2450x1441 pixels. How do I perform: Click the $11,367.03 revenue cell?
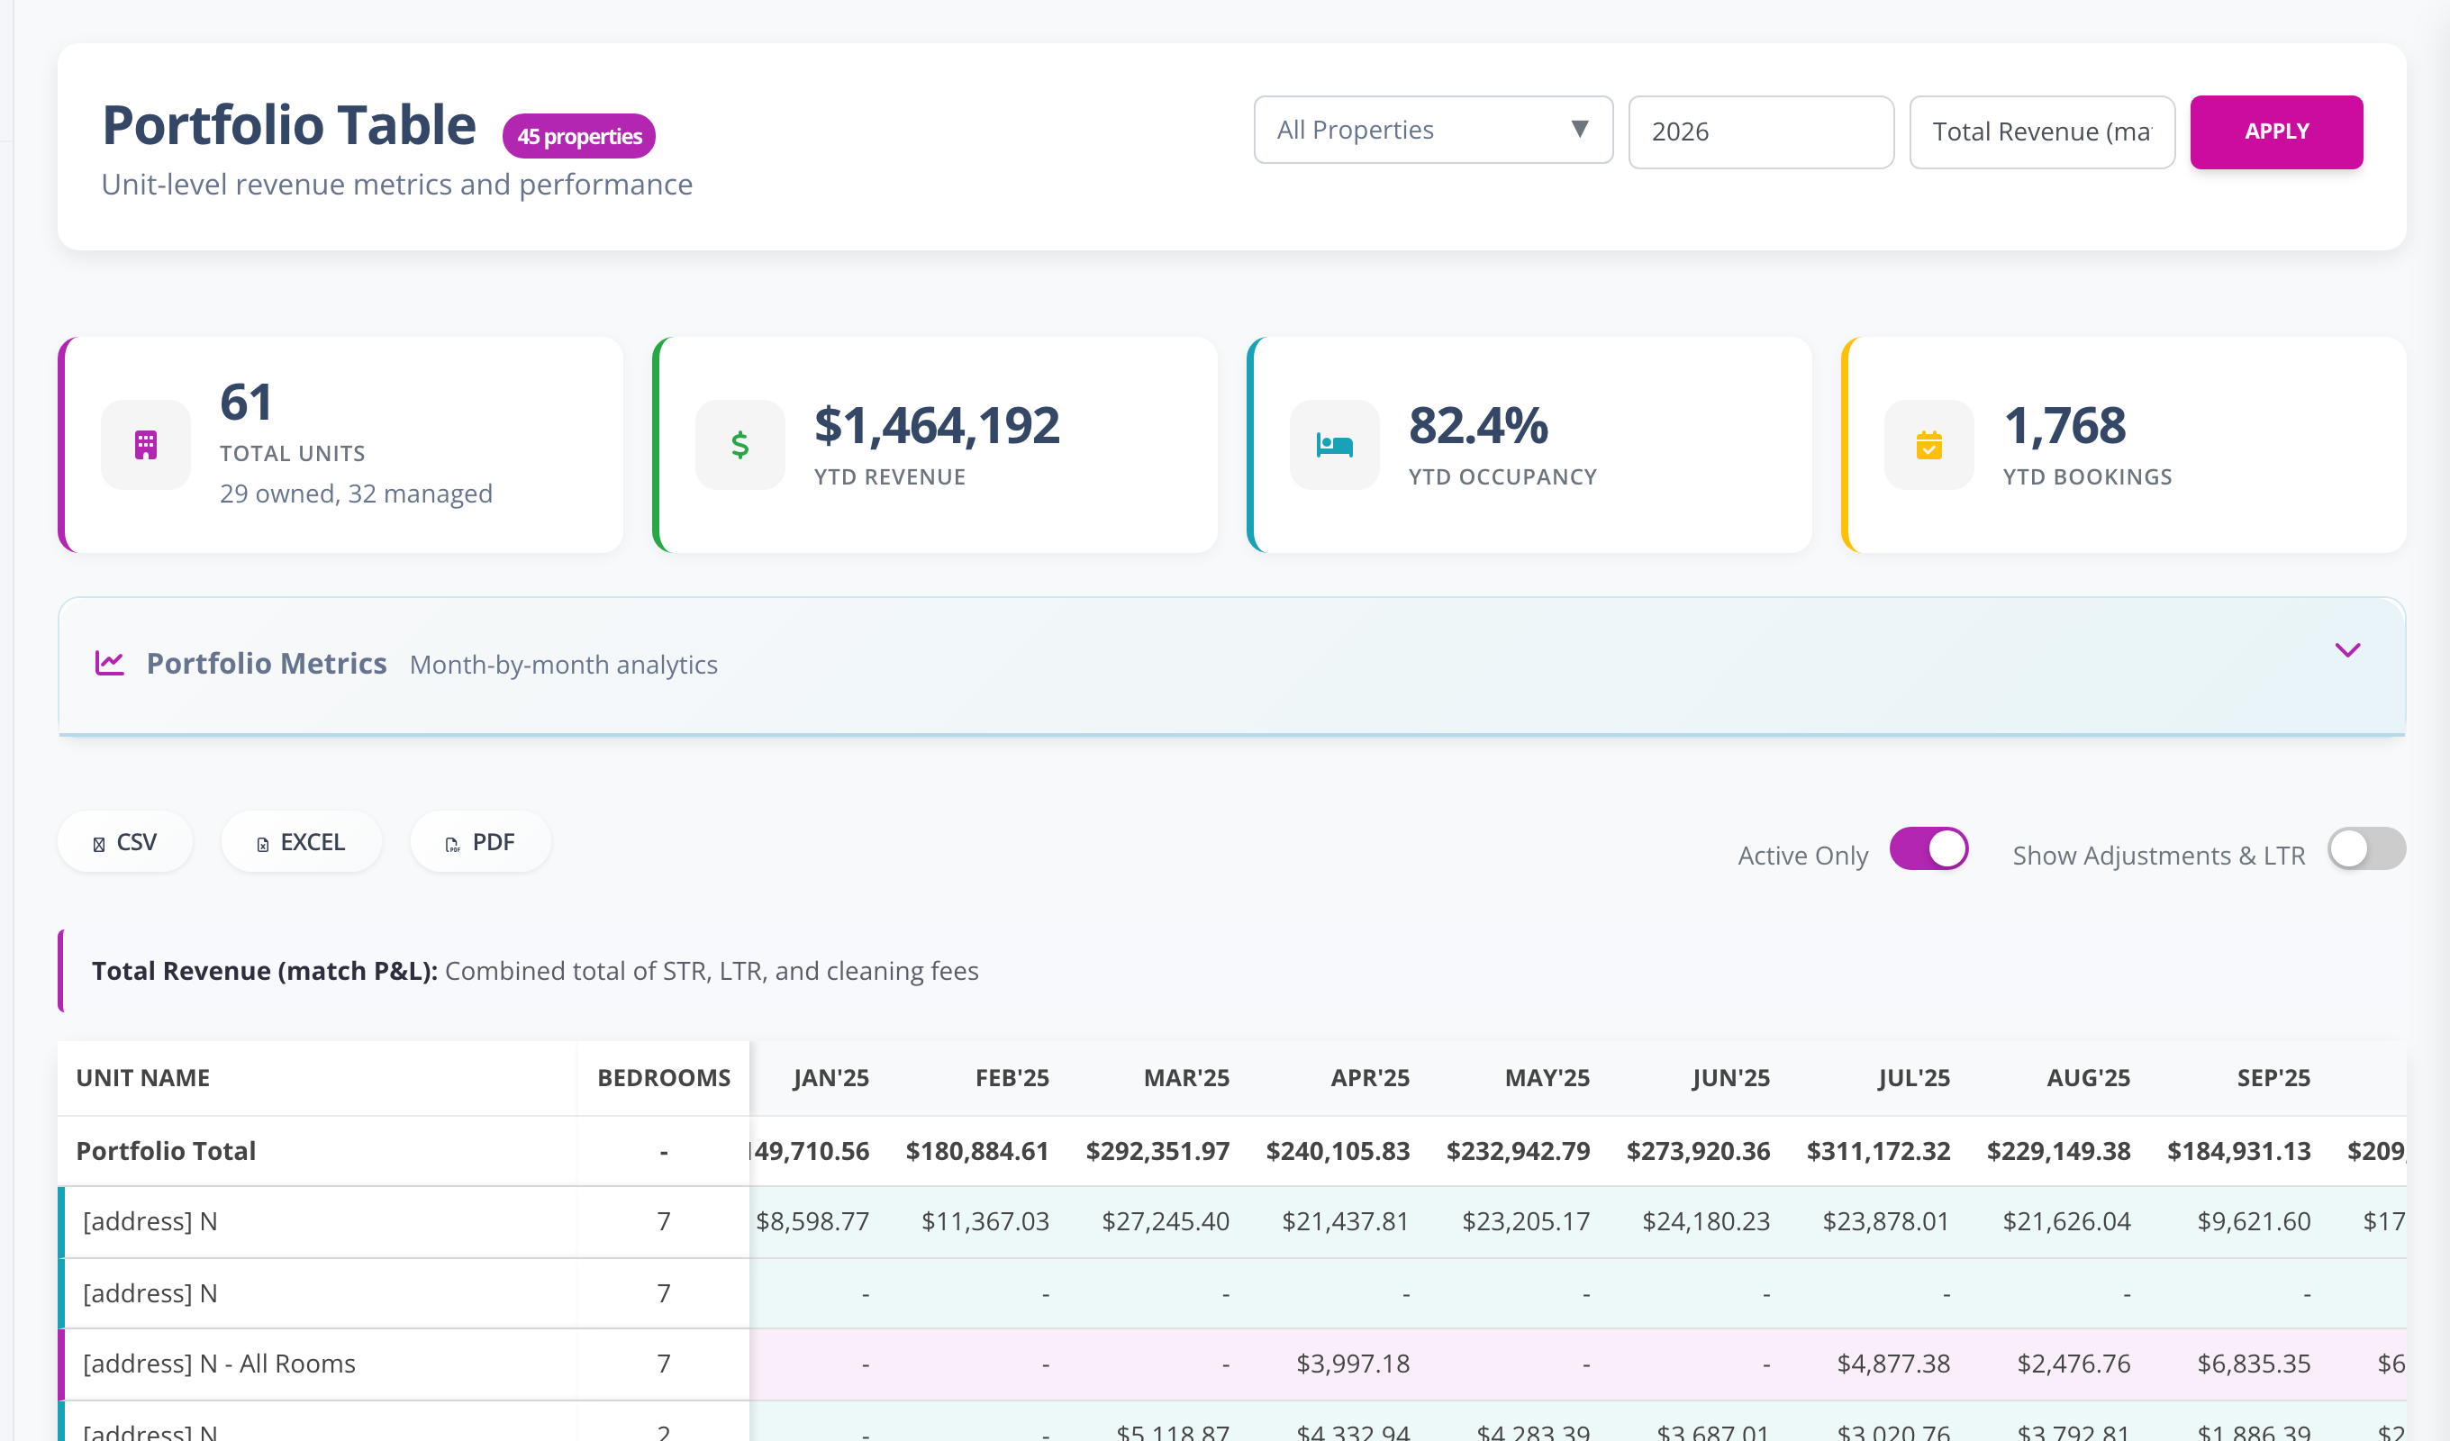click(x=985, y=1221)
